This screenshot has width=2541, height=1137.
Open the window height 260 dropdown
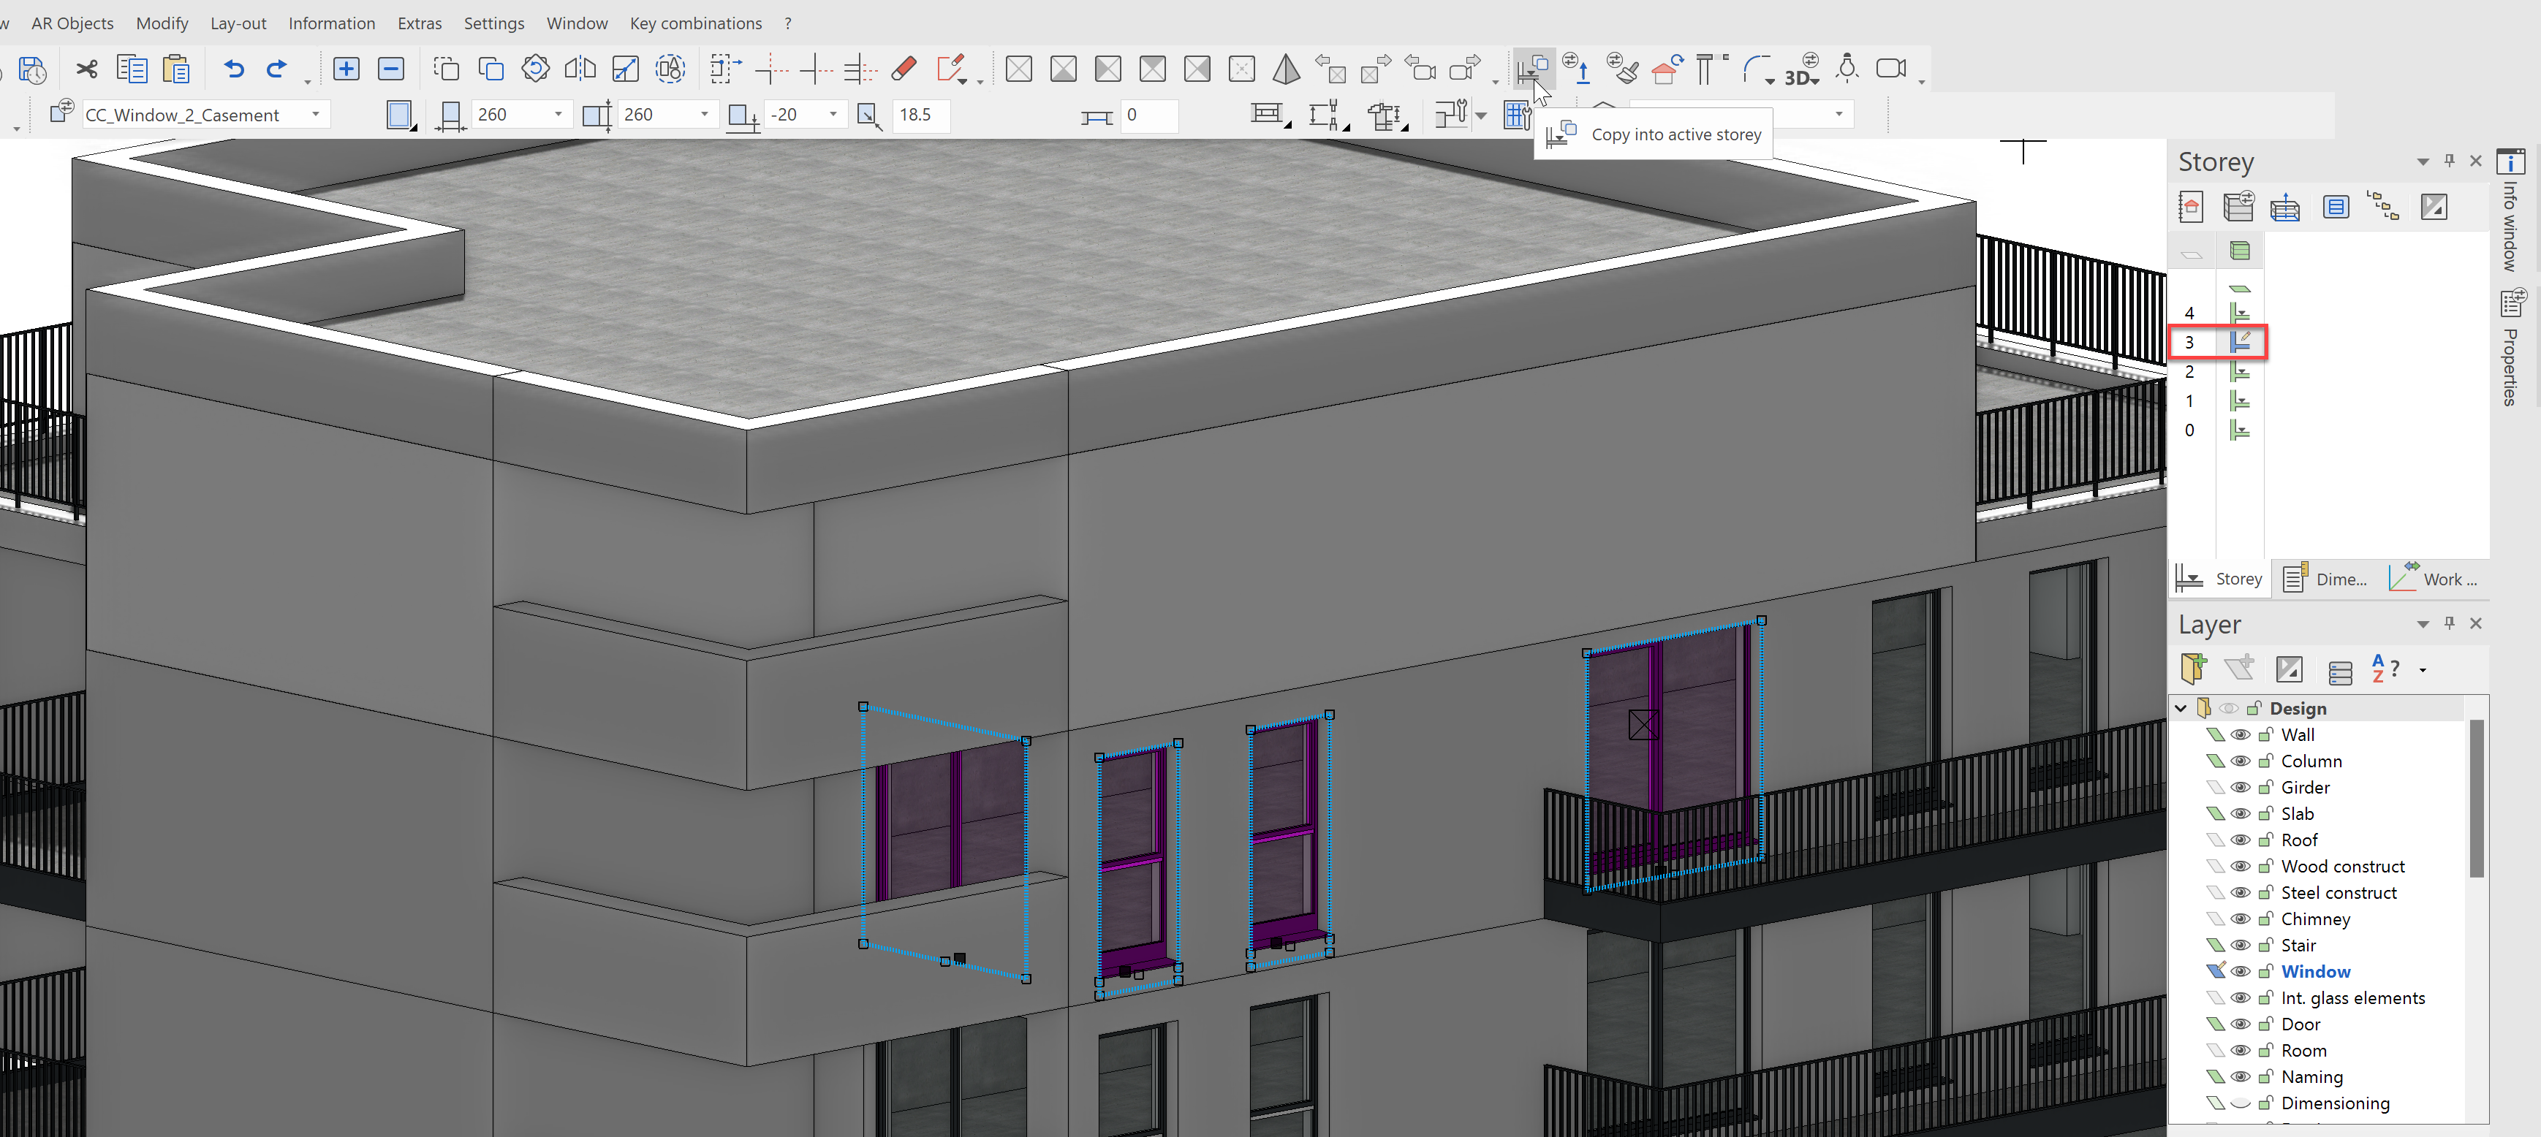[x=704, y=115]
